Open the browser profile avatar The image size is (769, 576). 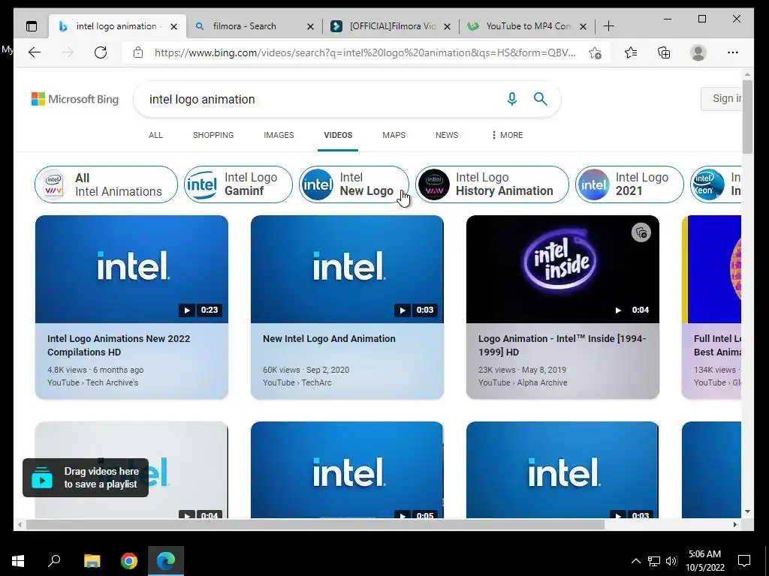click(698, 52)
